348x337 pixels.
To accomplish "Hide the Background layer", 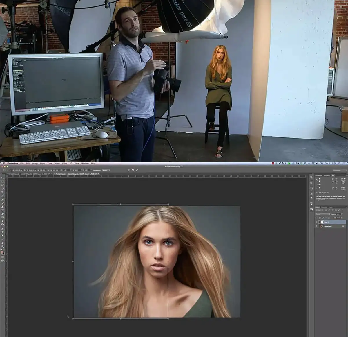I will pyautogui.click(x=316, y=226).
